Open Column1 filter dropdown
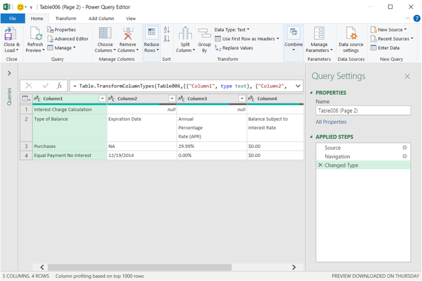 point(102,99)
